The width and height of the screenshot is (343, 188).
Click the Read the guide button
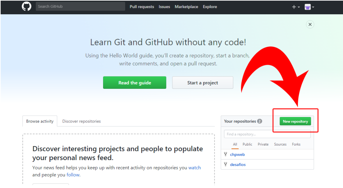[135, 83]
